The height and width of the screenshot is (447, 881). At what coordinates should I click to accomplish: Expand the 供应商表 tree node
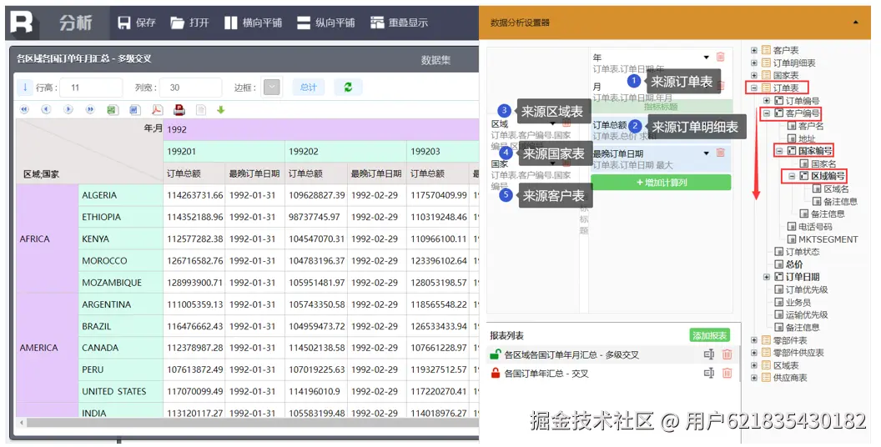(754, 378)
